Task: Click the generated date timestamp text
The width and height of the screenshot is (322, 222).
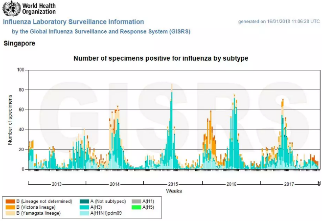Action: (279, 22)
